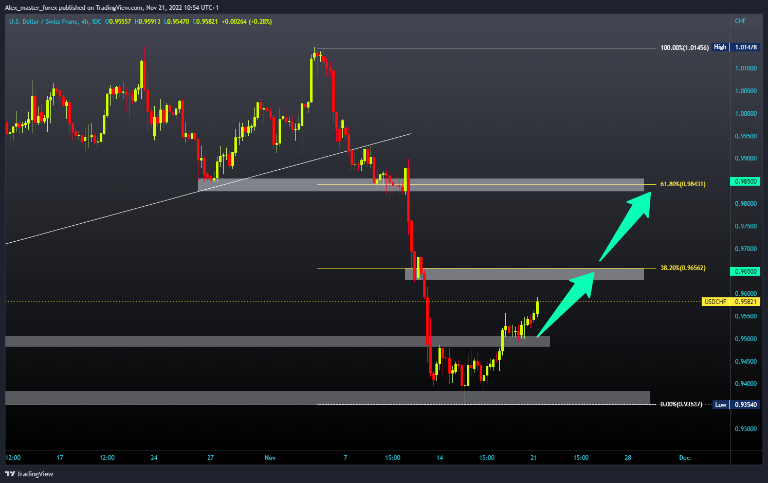
Task: Click the Nov label on time axis
Action: [x=270, y=457]
